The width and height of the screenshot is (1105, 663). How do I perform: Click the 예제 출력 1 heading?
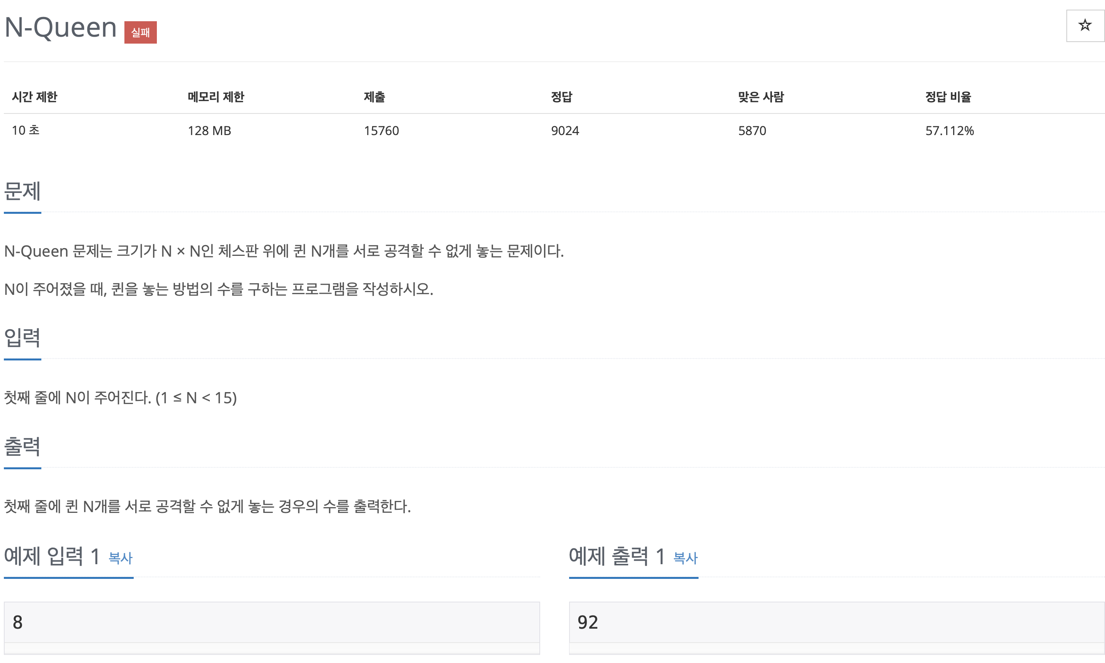tap(616, 556)
